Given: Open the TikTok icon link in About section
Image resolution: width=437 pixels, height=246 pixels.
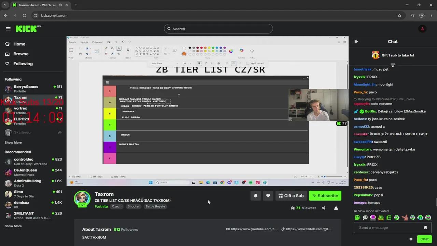Looking at the screenshot, I should click(283, 229).
